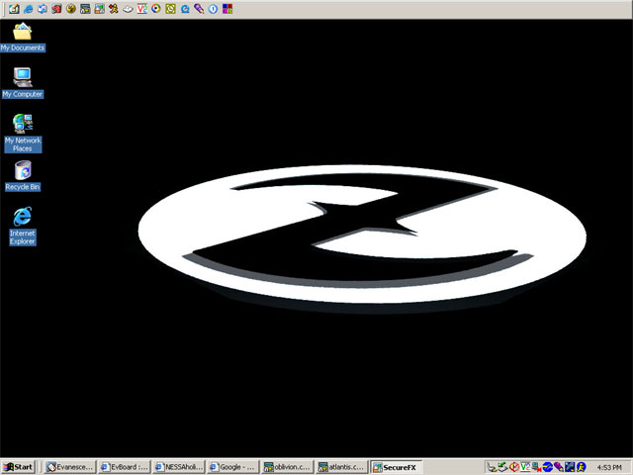Switch to the atlantis.c... taskbar window
633x475 pixels.
342,467
